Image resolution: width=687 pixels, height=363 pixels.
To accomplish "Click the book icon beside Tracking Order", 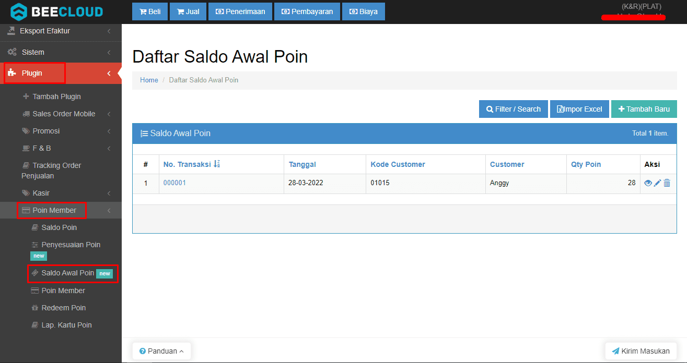I will coord(26,165).
